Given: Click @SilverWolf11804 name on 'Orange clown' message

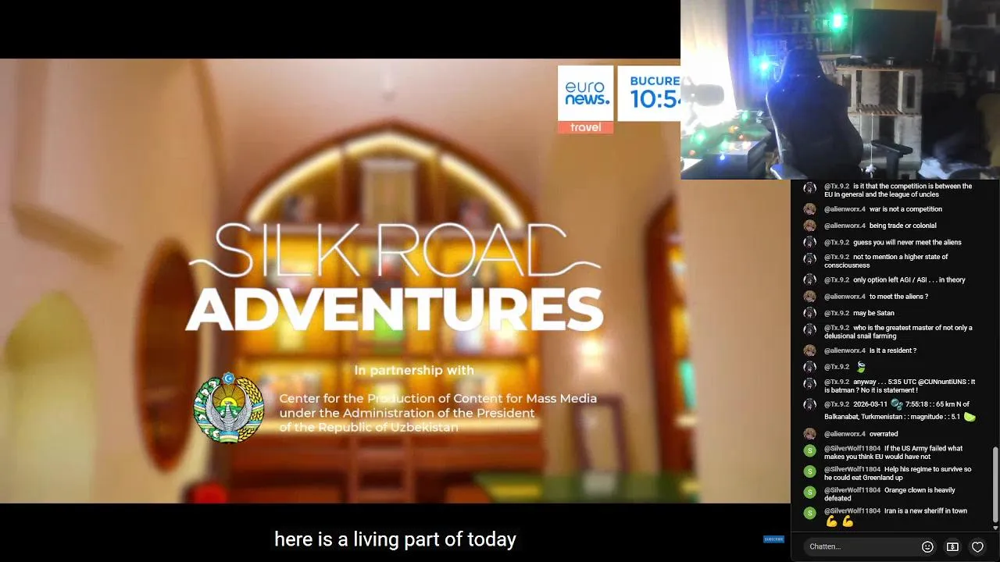Looking at the screenshot, I should coord(852,490).
